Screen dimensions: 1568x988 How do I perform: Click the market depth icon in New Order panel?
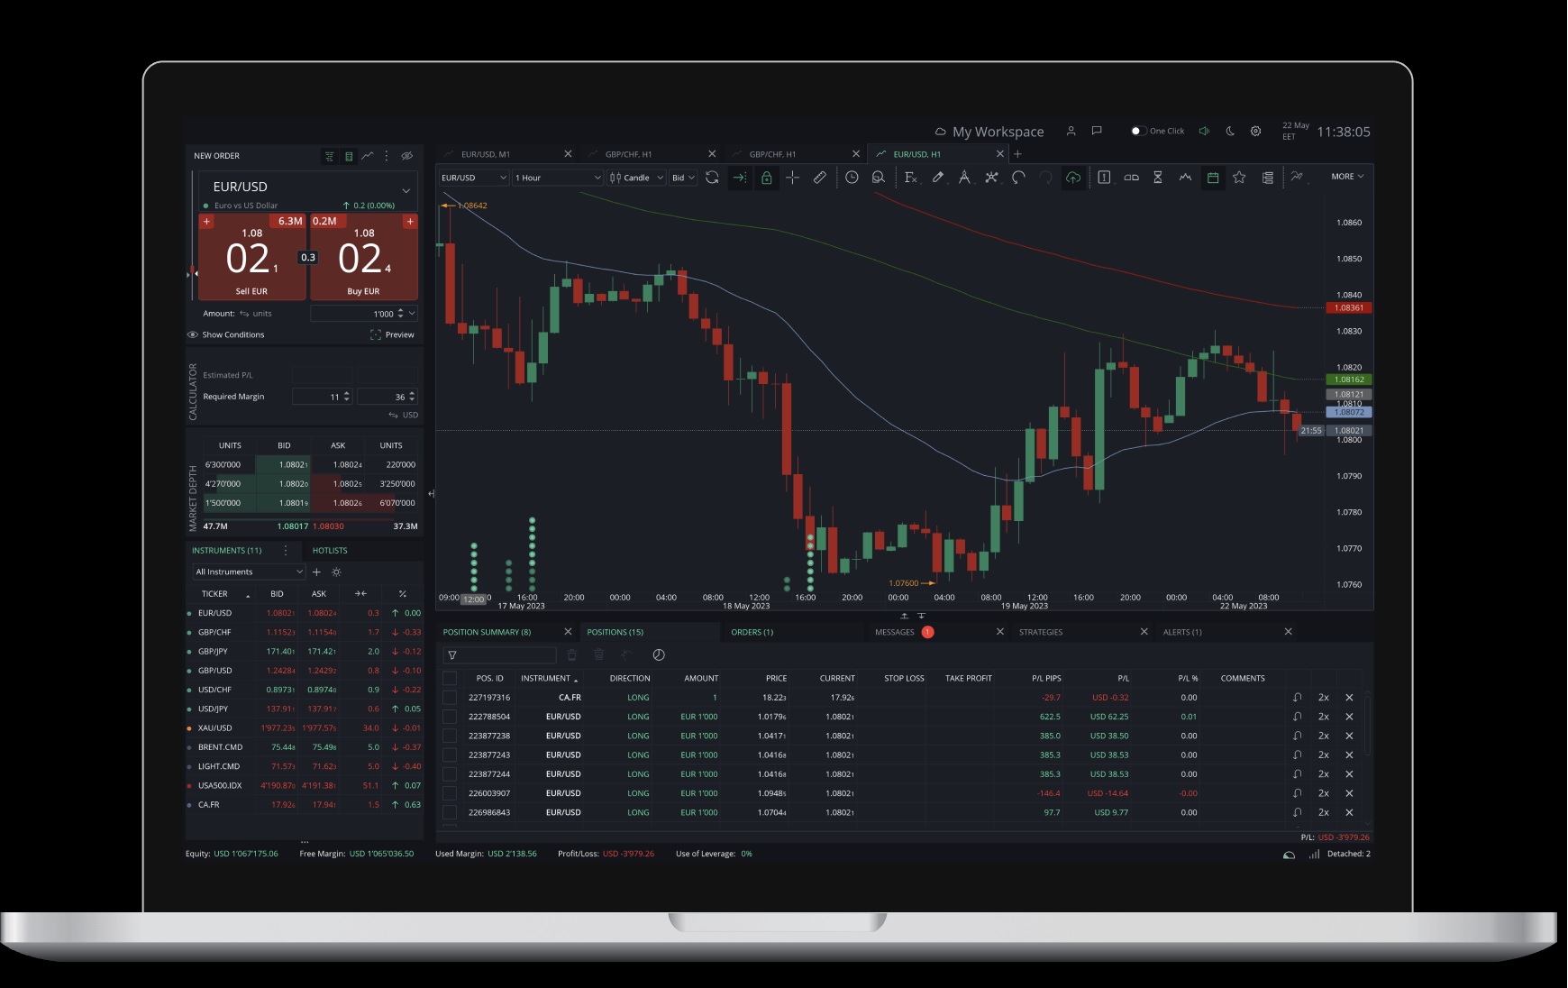(x=330, y=156)
